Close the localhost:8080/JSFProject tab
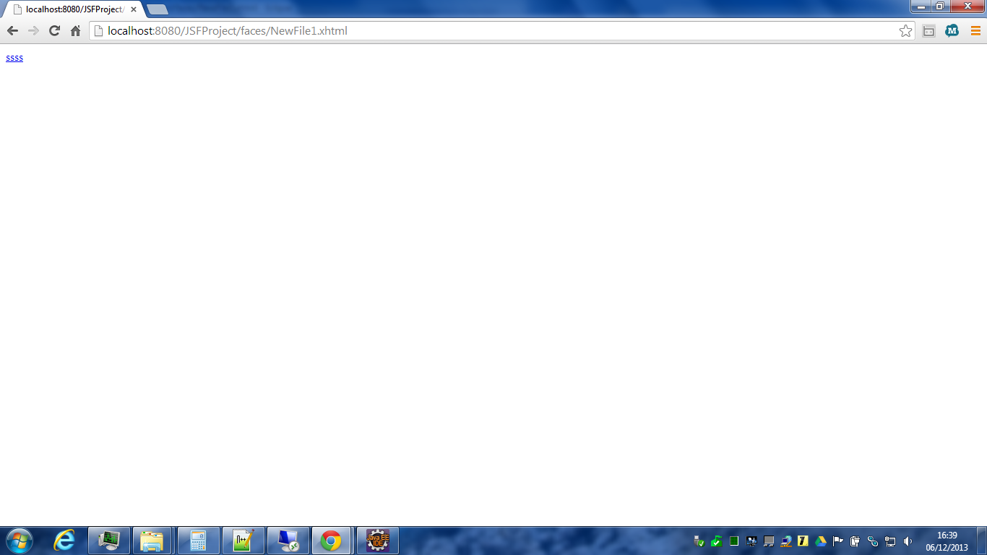This screenshot has width=987, height=555. tap(134, 9)
